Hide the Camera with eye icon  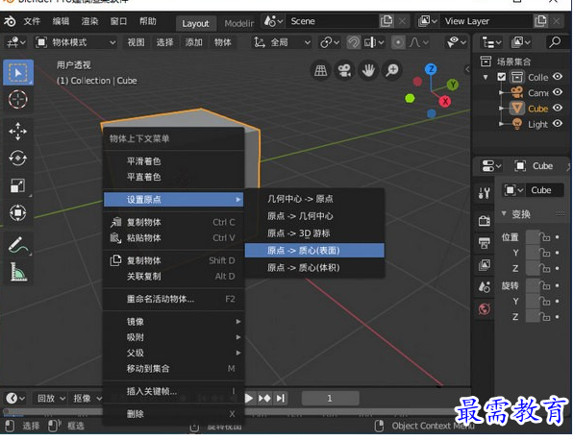[x=557, y=92]
